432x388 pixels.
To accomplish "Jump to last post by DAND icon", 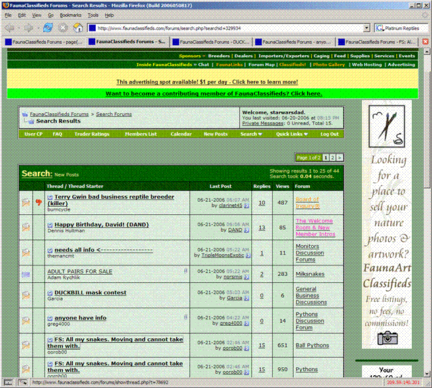I will point(246,230).
